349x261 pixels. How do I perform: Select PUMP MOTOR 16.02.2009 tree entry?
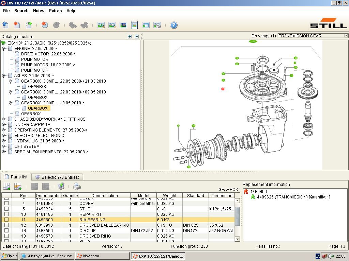(48, 65)
